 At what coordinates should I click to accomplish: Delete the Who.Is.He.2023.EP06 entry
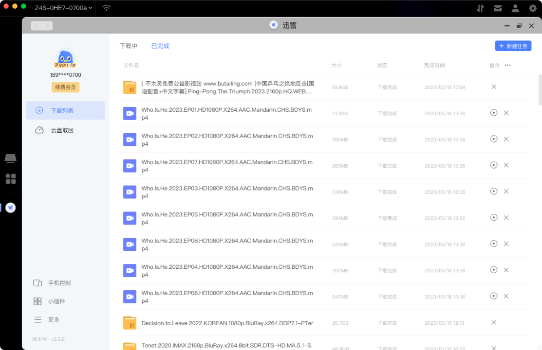click(x=506, y=296)
